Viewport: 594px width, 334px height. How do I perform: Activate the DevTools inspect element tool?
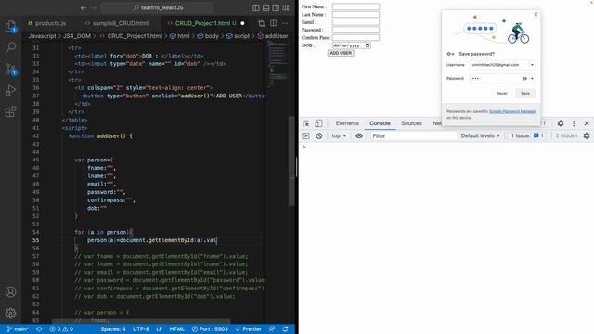pyautogui.click(x=306, y=123)
